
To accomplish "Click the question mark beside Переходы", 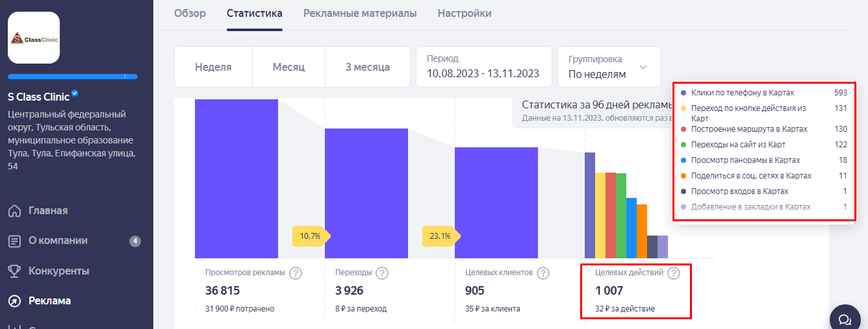I will click(x=382, y=273).
